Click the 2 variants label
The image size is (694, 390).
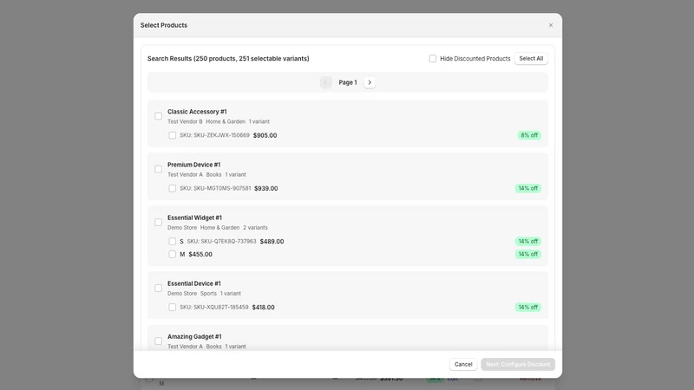tap(255, 228)
